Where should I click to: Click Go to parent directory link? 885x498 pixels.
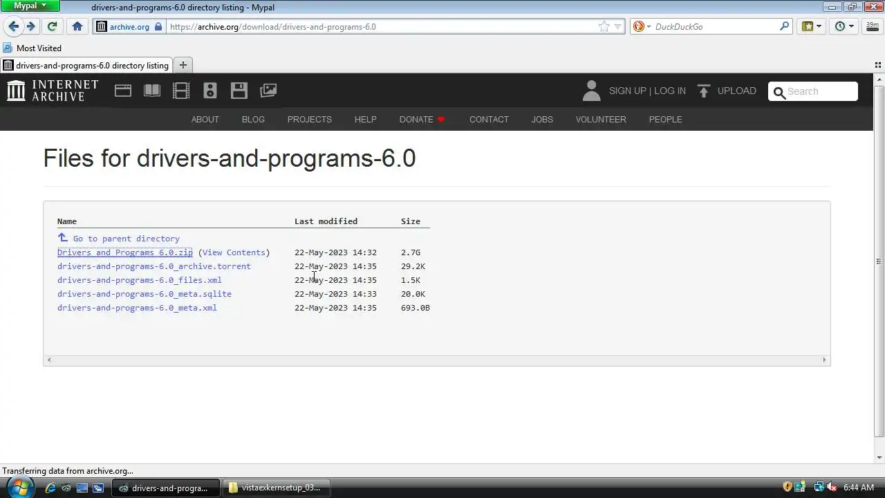[x=118, y=238]
